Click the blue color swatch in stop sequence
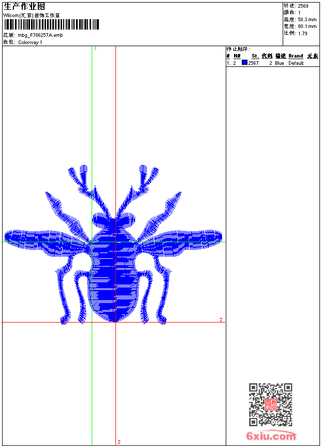321x446 pixels. (x=244, y=63)
